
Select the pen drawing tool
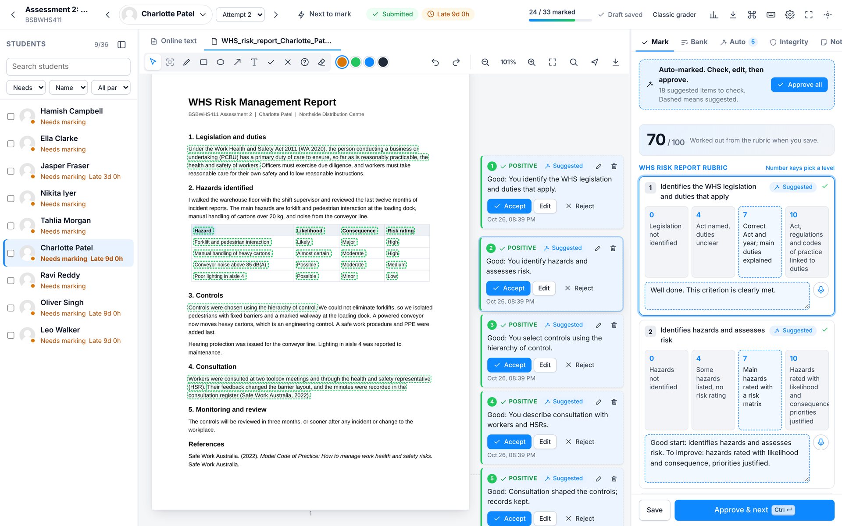coord(187,62)
